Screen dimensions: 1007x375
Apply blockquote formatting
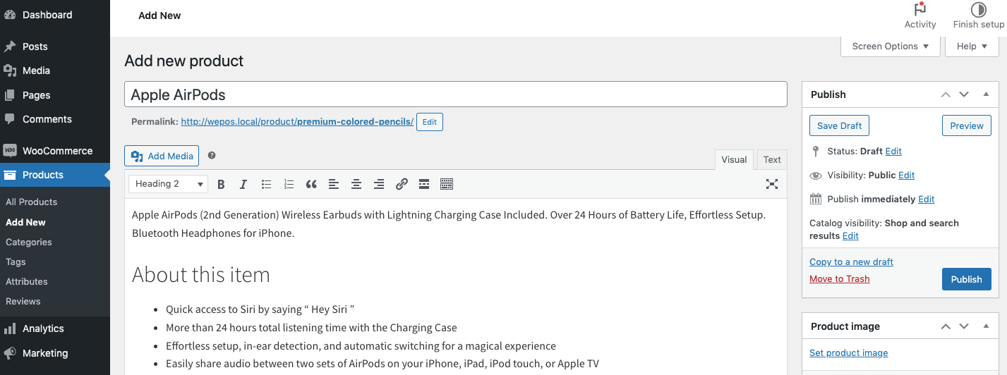pos(311,184)
